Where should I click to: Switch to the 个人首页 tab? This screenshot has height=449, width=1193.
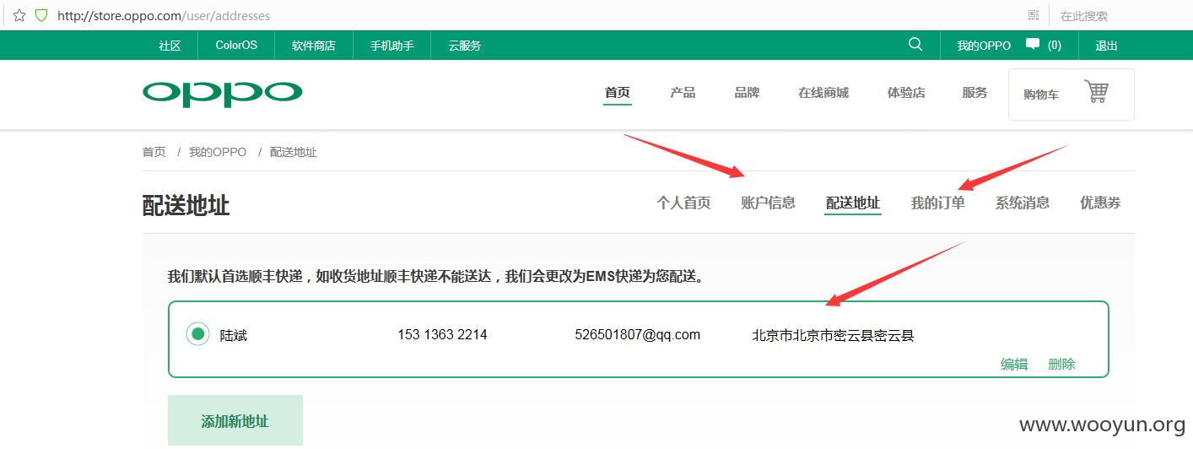[x=683, y=203]
